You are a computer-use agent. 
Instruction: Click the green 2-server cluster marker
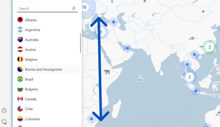pyautogui.click(x=210, y=47)
